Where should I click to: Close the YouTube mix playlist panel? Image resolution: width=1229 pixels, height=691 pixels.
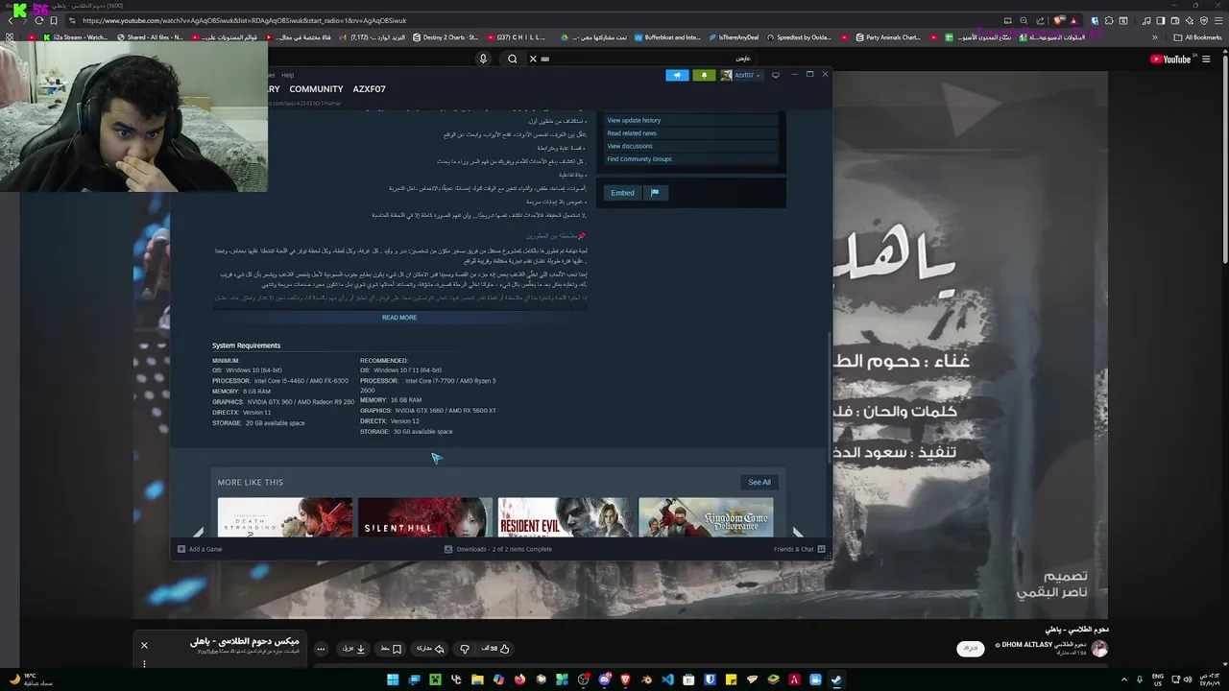click(144, 645)
